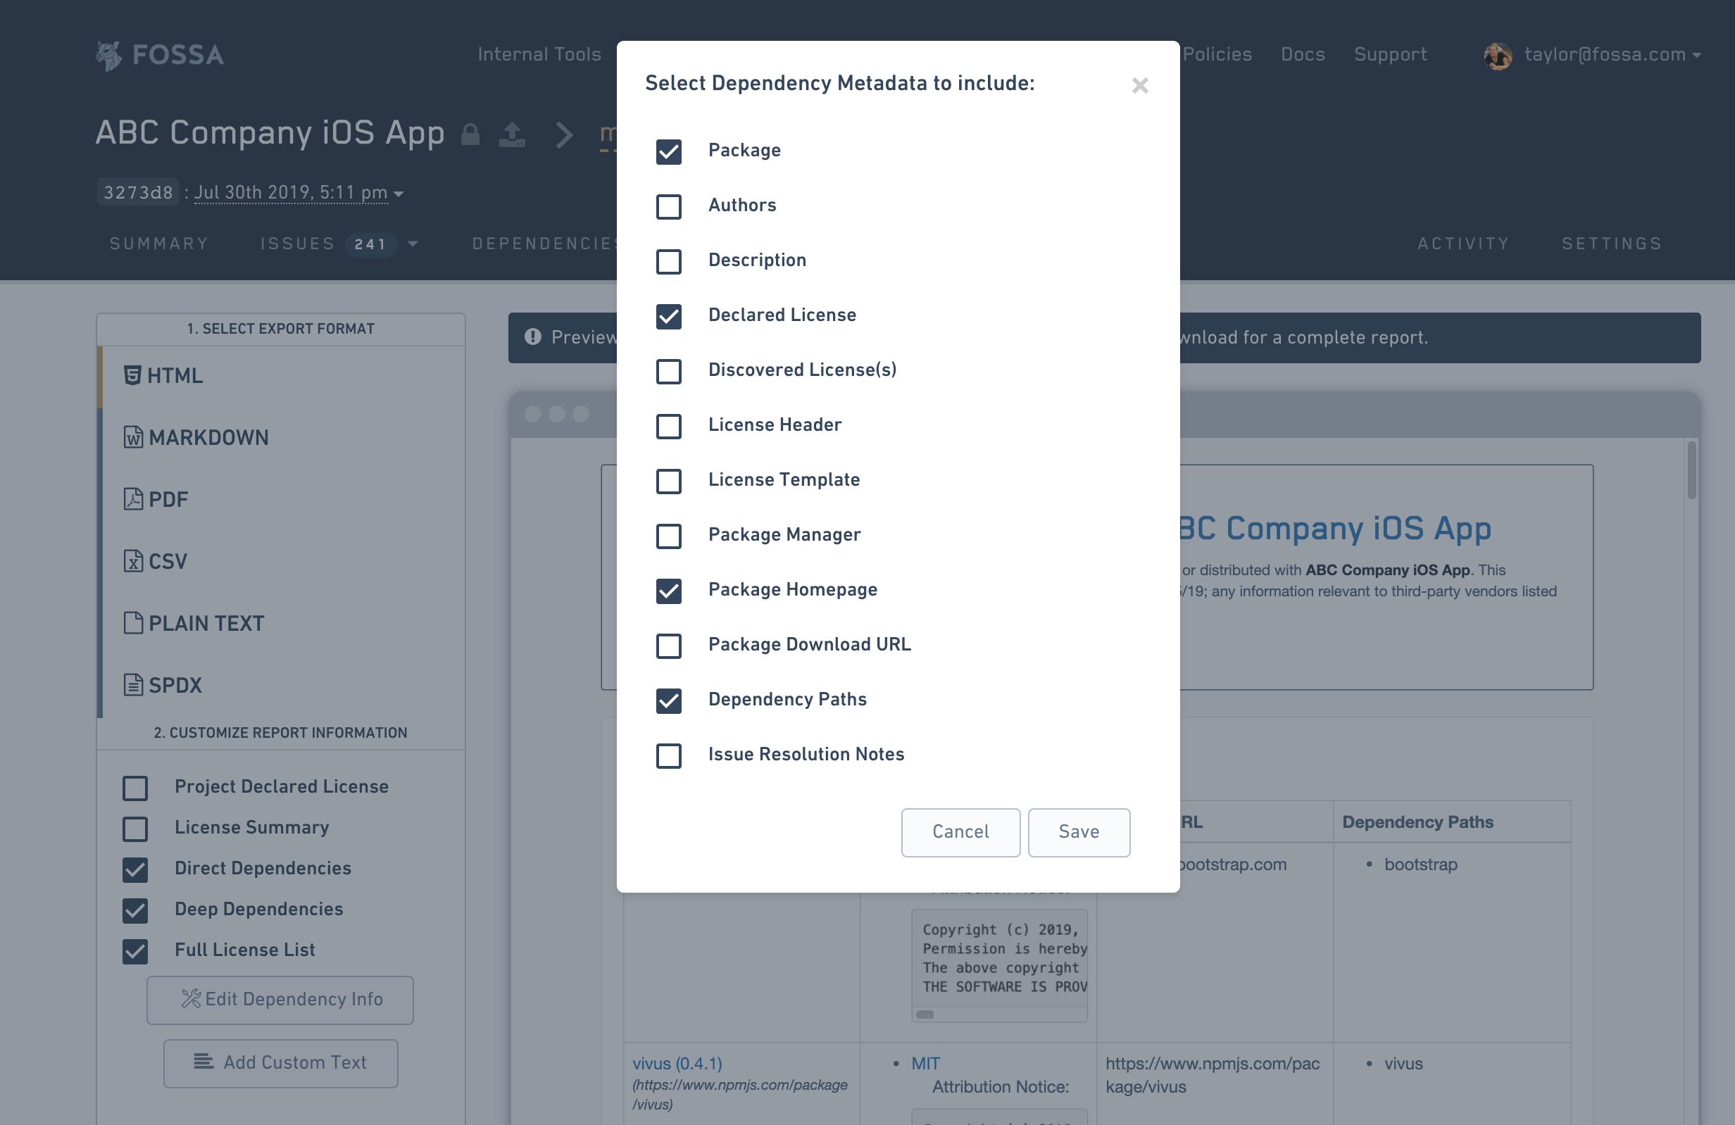Expand the Issues tab dropdown caret

click(x=413, y=244)
